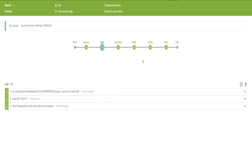Click the 'get processId' step label
Viewport: 252px width, 158px height.
[x=88, y=92]
